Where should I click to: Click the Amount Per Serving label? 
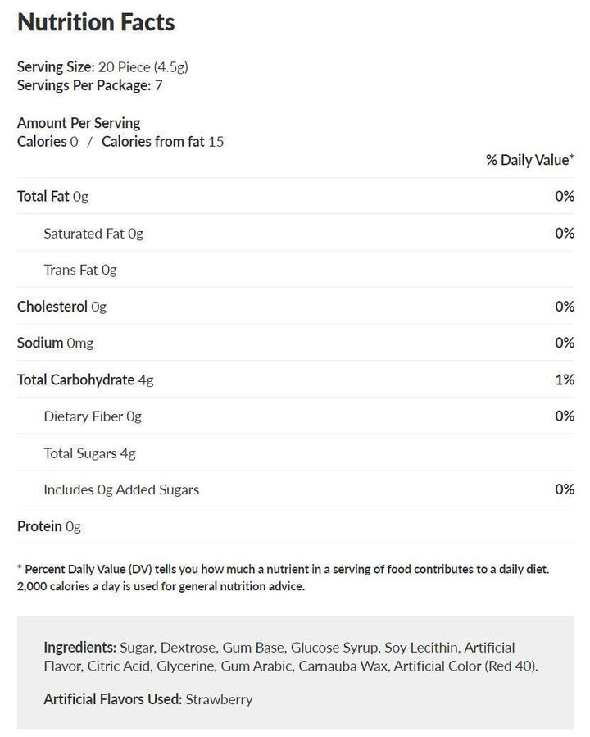[x=79, y=123]
